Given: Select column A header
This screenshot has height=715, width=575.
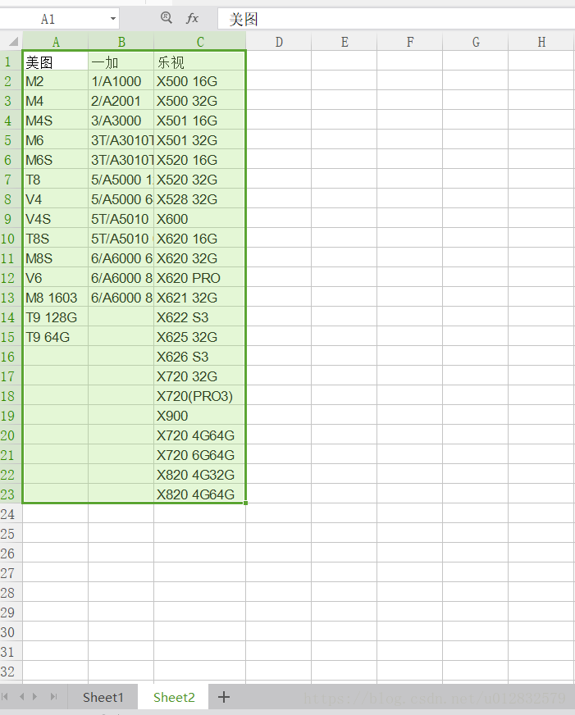Looking at the screenshot, I should [x=56, y=42].
